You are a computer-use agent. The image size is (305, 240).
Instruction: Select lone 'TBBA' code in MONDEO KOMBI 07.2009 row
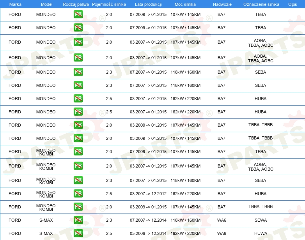261,152
